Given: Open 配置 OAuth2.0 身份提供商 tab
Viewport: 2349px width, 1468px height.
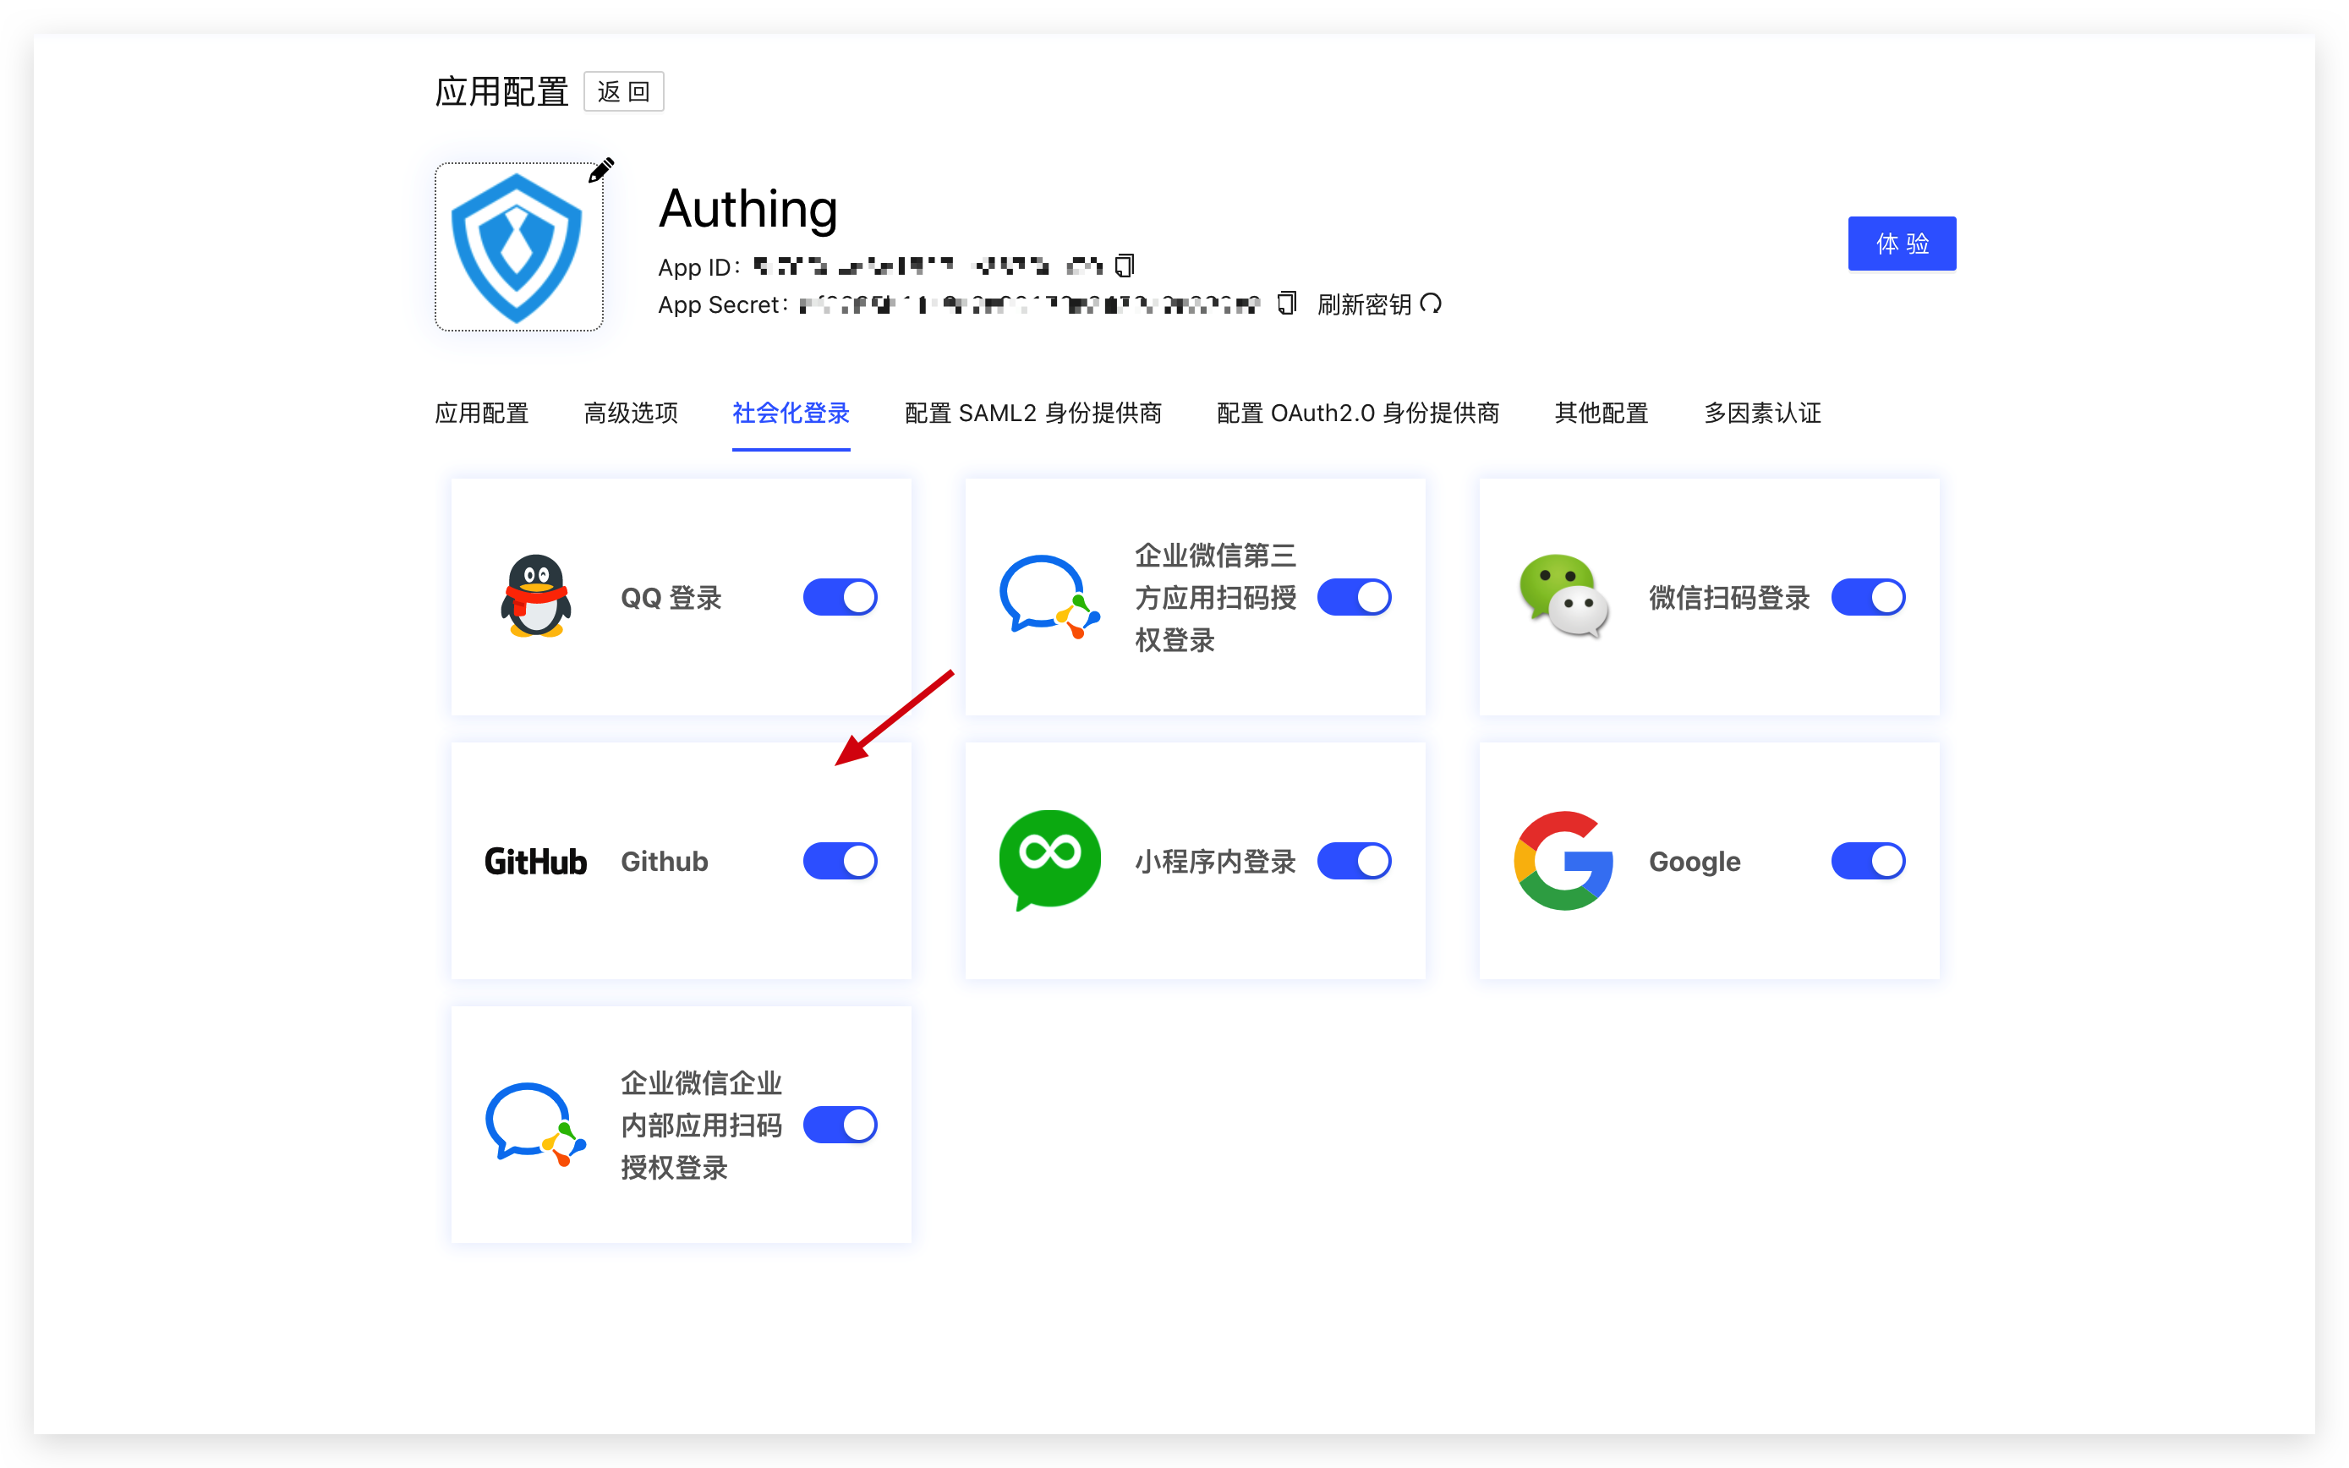Looking at the screenshot, I should coord(1358,413).
